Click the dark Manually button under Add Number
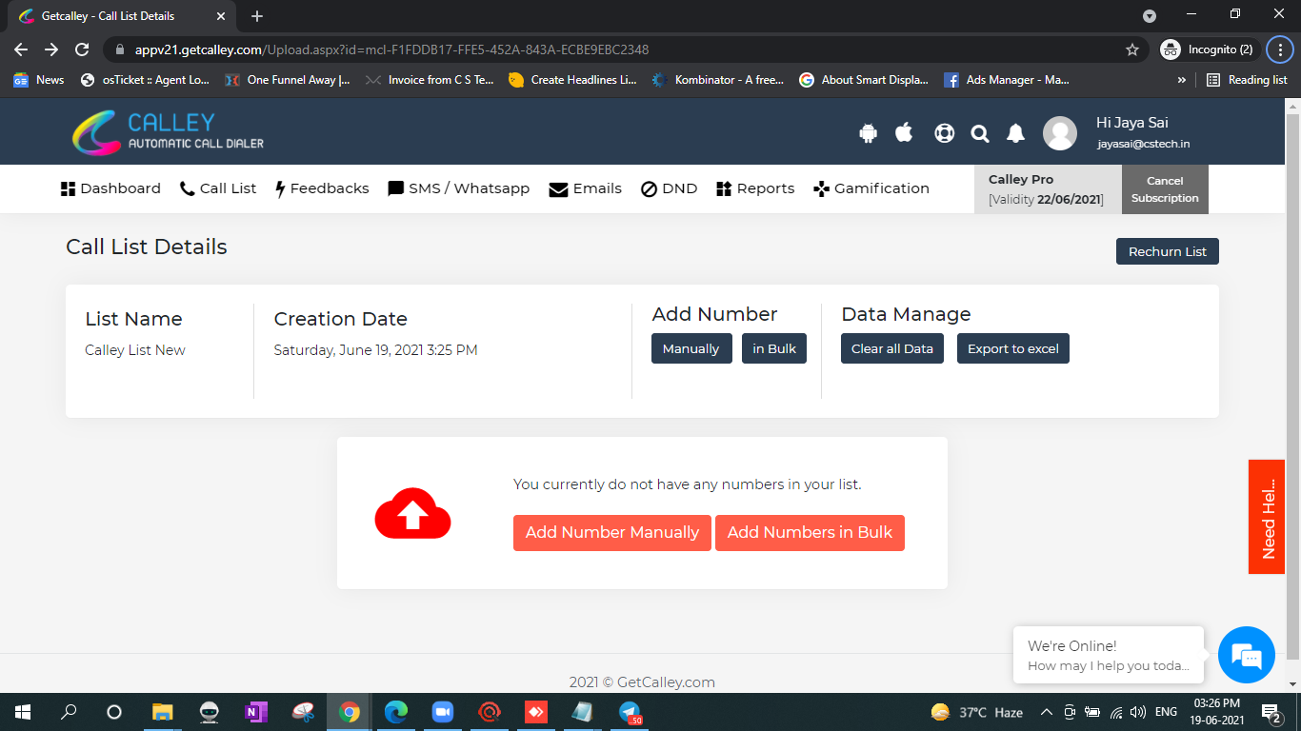Image resolution: width=1301 pixels, height=731 pixels. (x=691, y=348)
